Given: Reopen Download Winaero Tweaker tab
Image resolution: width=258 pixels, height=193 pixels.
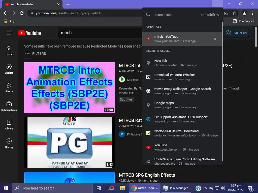Looking at the screenshot, I should point(182,77).
